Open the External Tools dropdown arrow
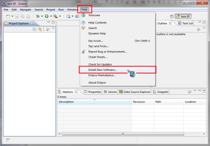The image size is (210, 146). (60, 16)
